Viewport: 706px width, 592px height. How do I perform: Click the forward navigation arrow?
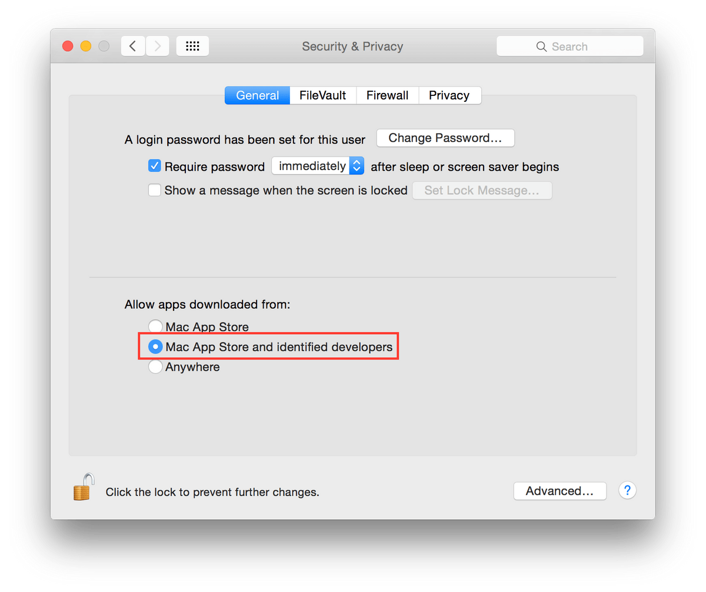click(x=157, y=45)
